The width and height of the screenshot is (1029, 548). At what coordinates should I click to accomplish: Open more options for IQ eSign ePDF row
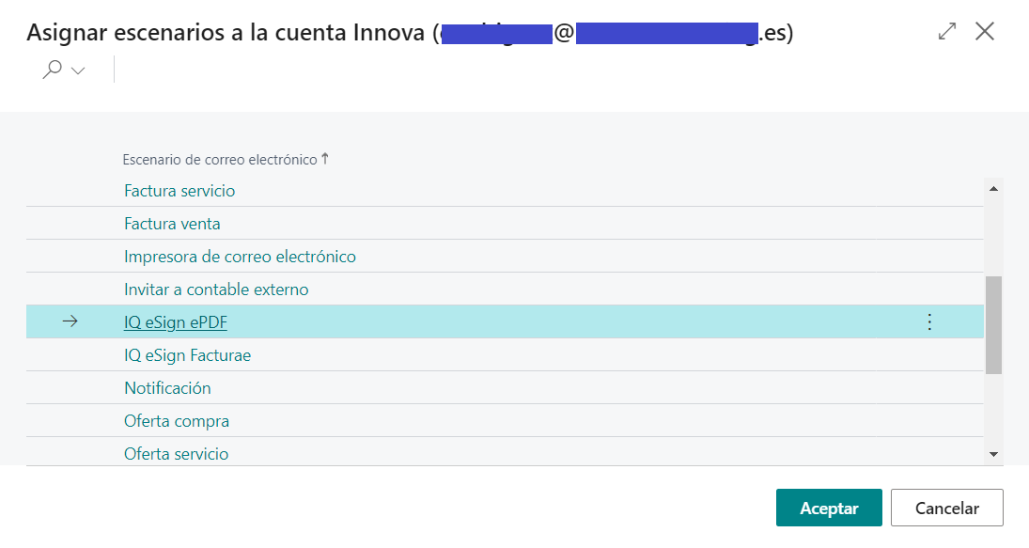click(x=928, y=321)
